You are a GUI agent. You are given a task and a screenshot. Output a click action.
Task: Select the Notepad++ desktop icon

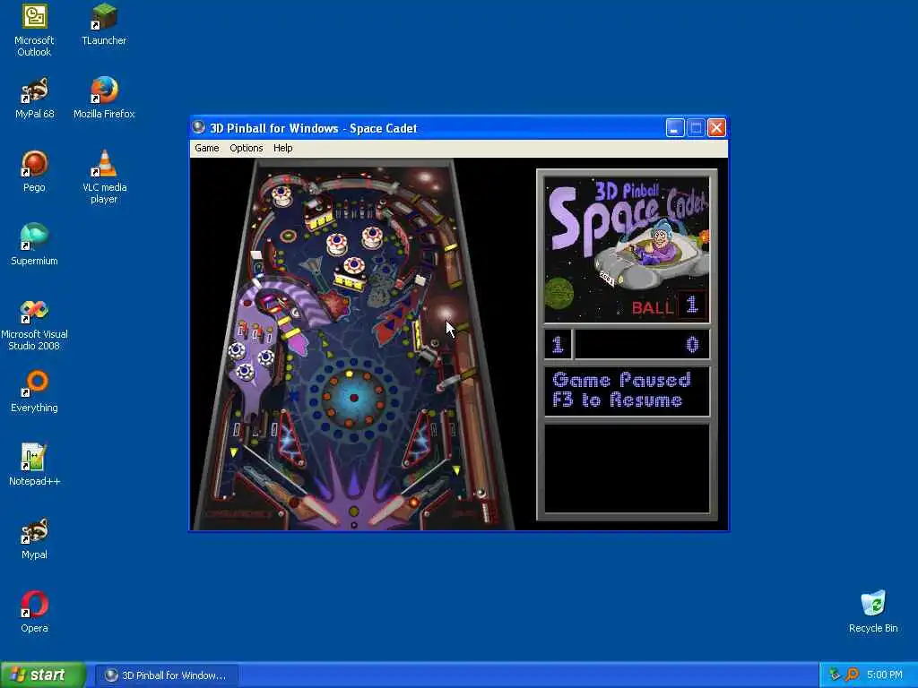click(x=34, y=465)
